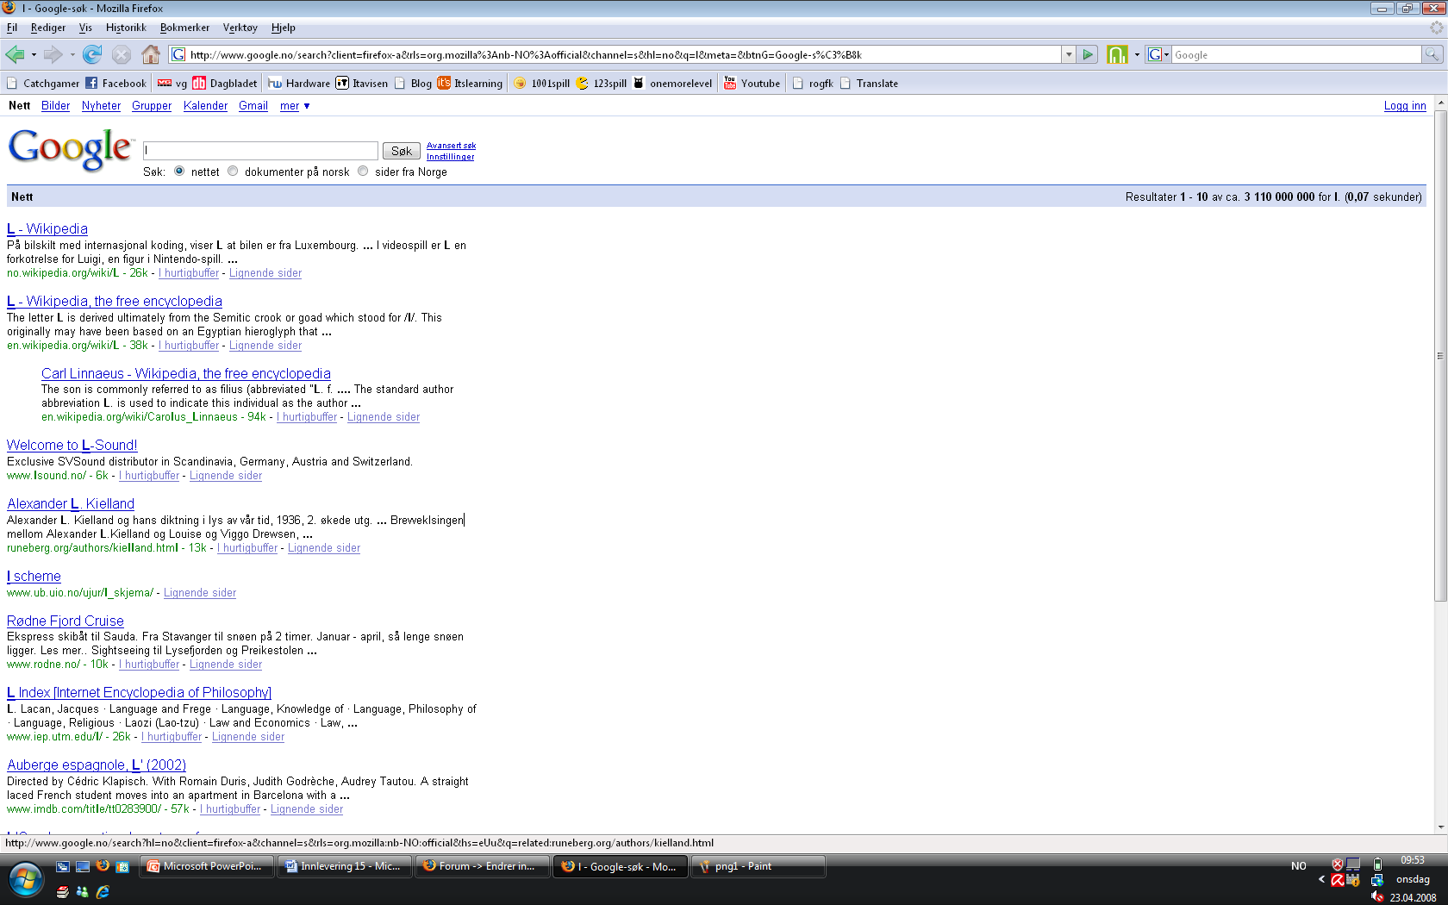
Task: Expand the Google 'mer' menu
Action: coord(295,106)
